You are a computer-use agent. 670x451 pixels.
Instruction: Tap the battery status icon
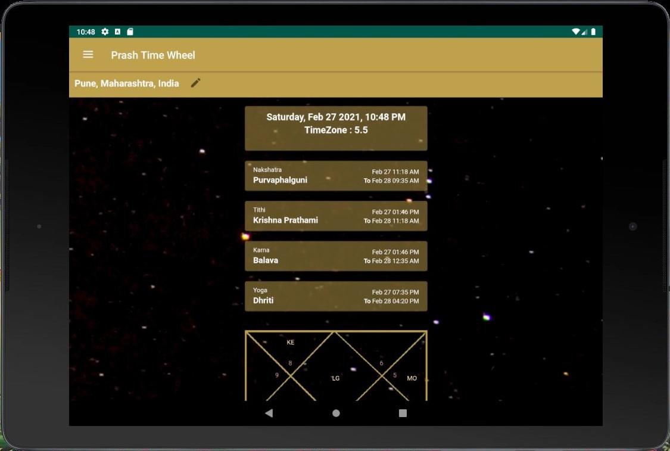pyautogui.click(x=593, y=32)
